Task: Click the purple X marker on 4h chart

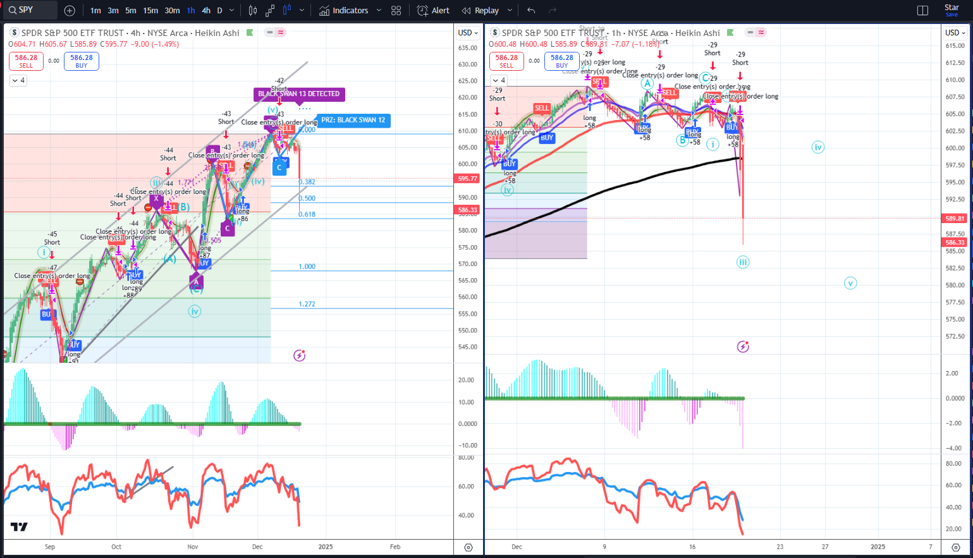Action: [156, 199]
